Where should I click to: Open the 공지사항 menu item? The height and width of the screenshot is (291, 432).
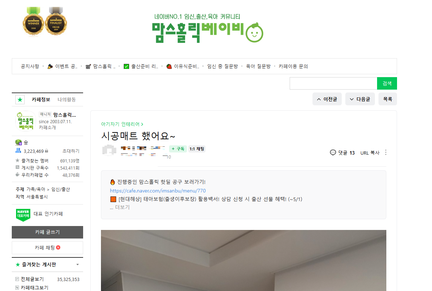click(30, 66)
